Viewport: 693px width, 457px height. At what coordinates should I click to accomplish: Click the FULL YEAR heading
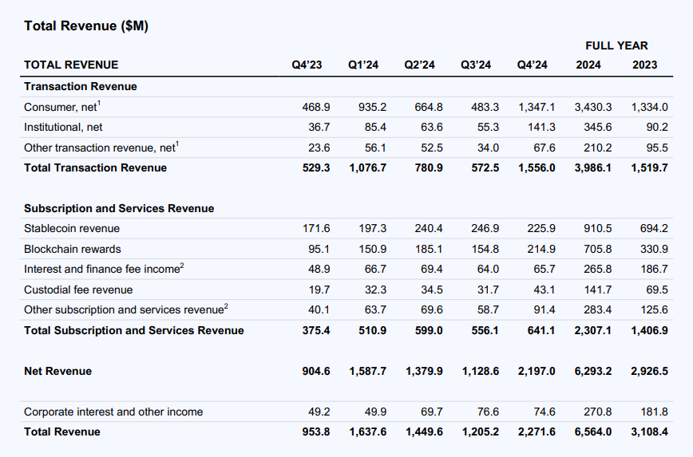[616, 45]
